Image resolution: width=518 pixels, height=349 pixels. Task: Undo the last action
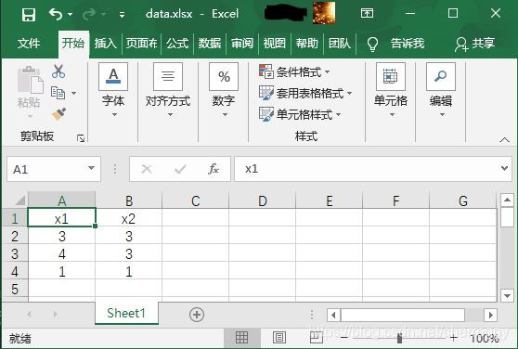(56, 14)
